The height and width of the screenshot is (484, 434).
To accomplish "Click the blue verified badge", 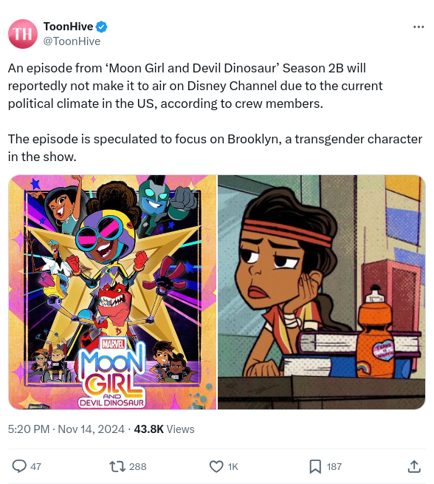I will 101,27.
